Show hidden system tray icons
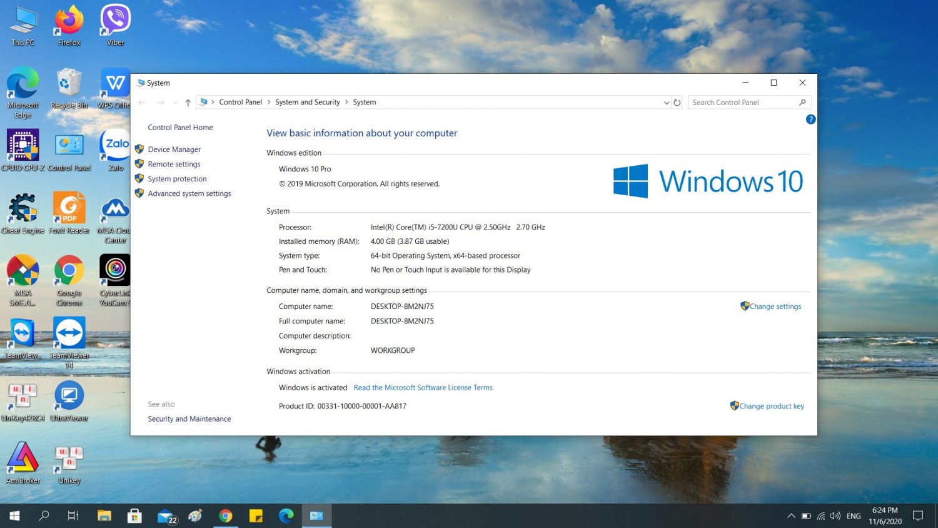Screen dimensions: 938x528 [791, 516]
